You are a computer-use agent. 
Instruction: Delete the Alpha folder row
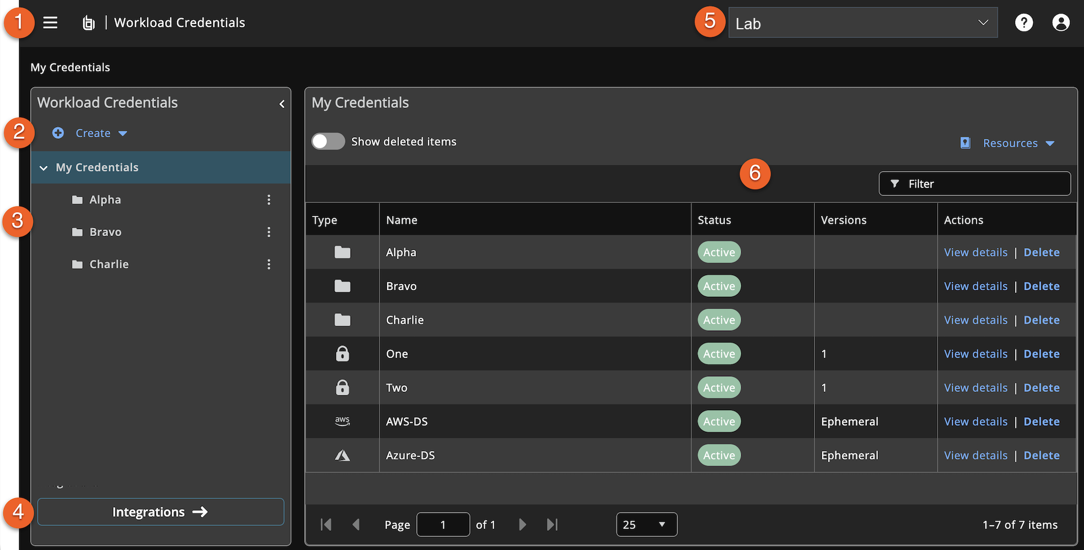click(x=1042, y=252)
